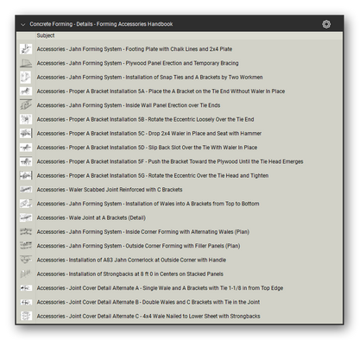Open thumbnail for A Bracket Installation 5A
Image resolution: width=359 pixels, height=340 pixels.
point(26,91)
